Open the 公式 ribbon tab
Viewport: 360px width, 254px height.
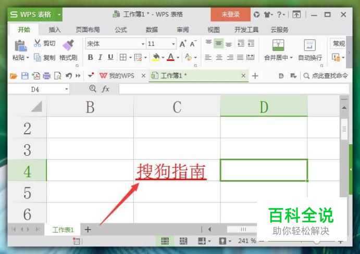pos(120,30)
